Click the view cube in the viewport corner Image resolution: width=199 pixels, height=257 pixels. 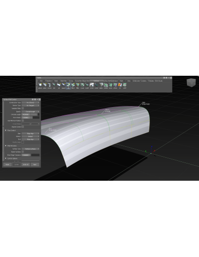click(191, 83)
